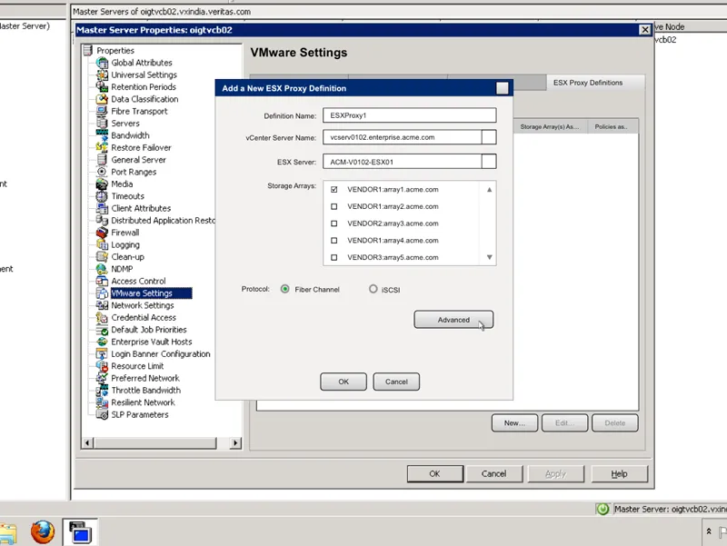Click the Definition Name field
This screenshot has width=727, height=546.
[x=410, y=115]
